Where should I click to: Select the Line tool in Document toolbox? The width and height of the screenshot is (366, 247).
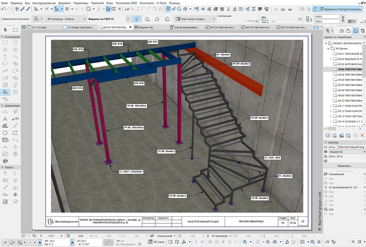click(15, 126)
